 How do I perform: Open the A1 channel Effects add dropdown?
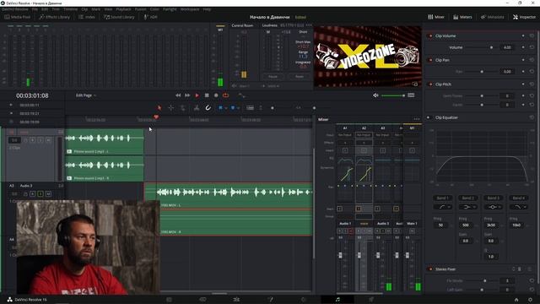coord(345,143)
